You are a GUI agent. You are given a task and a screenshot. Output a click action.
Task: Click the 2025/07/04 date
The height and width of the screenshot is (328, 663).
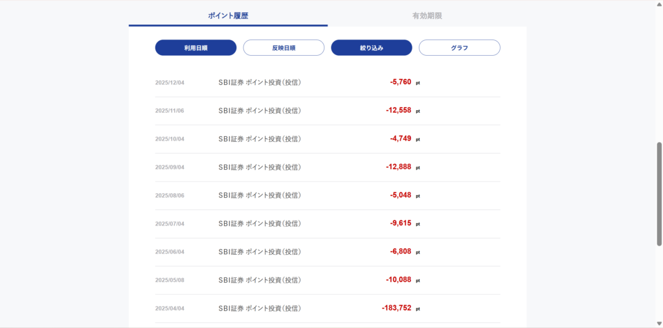tap(170, 224)
